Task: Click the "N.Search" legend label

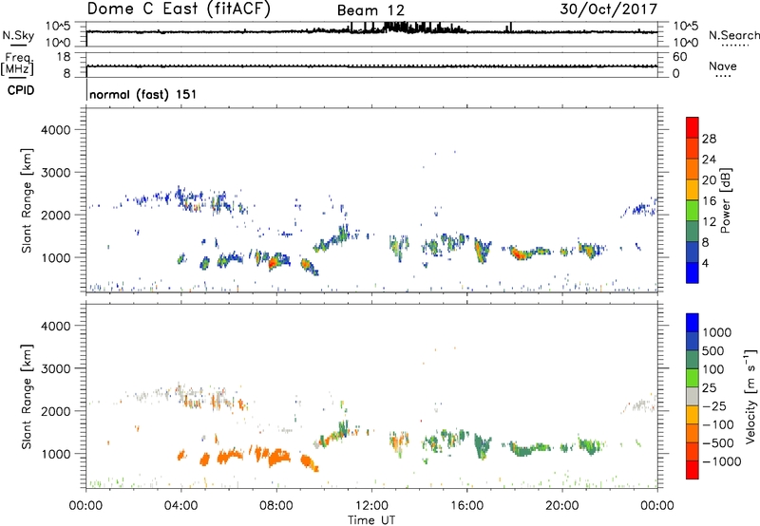Action: click(x=733, y=35)
